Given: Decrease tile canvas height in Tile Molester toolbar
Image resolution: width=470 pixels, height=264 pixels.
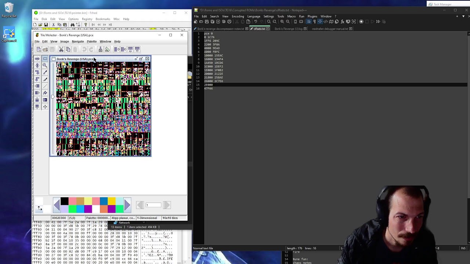Looking at the screenshot, I should pyautogui.click(x=130, y=49).
